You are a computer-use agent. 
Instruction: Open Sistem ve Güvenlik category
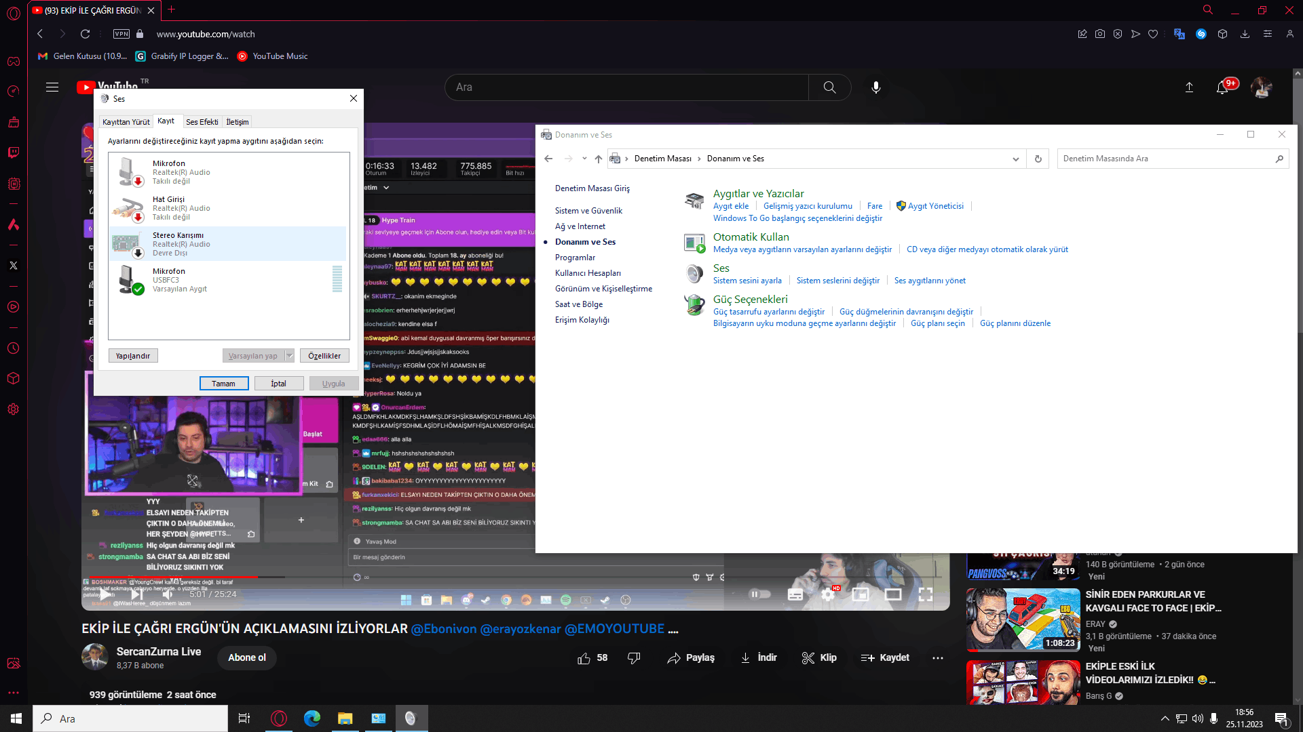pos(588,211)
